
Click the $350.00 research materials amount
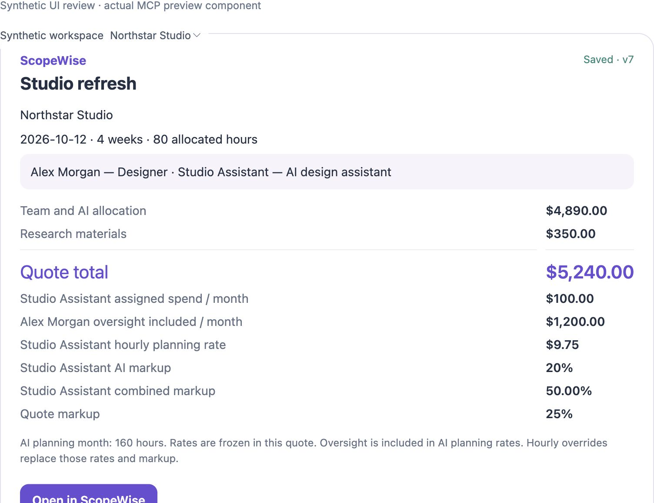click(571, 234)
